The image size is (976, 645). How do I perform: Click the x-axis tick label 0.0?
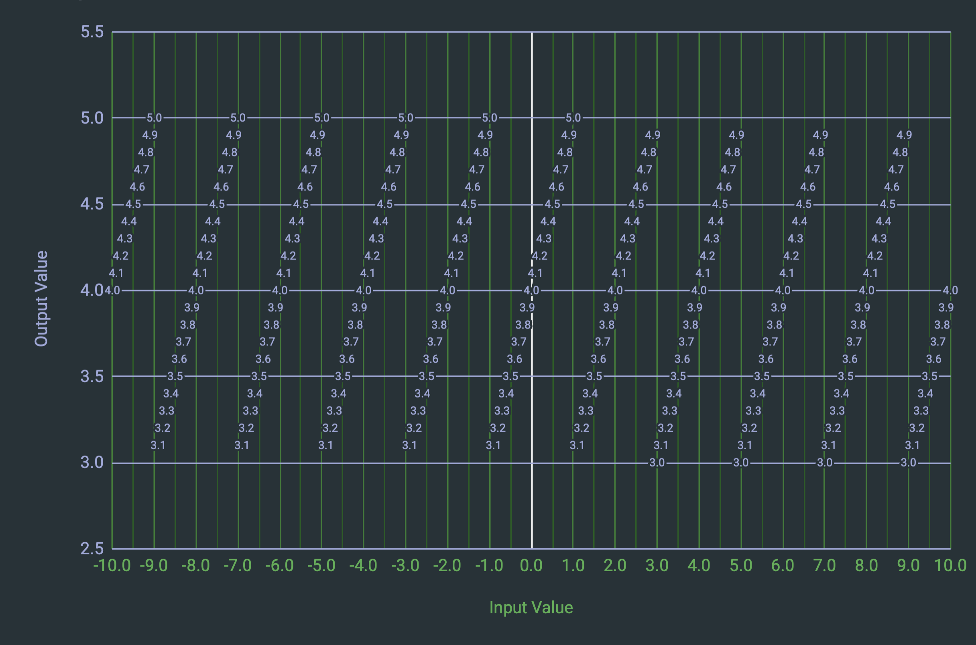[531, 566]
